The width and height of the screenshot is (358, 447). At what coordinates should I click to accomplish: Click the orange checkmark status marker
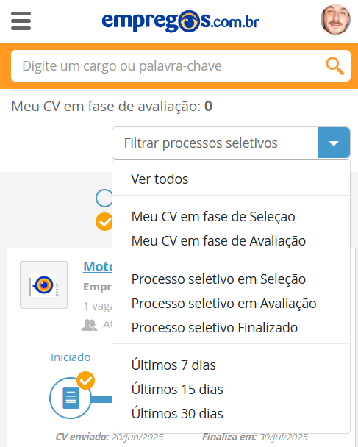104,221
